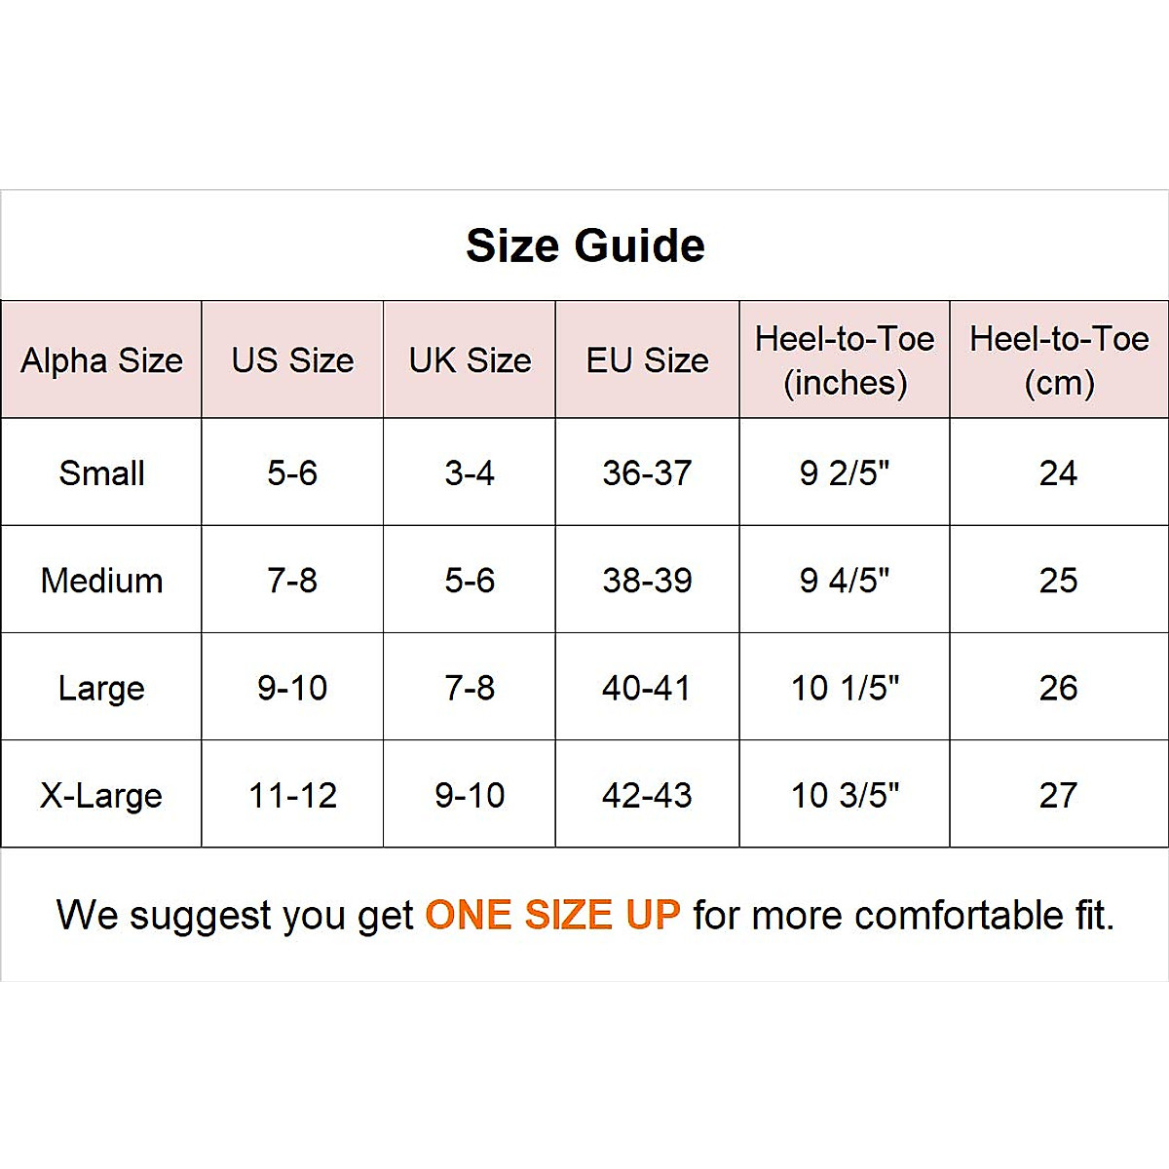Viewport: 1169px width, 1169px height.
Task: Click the 3-4 UK size cell
Action: point(470,473)
